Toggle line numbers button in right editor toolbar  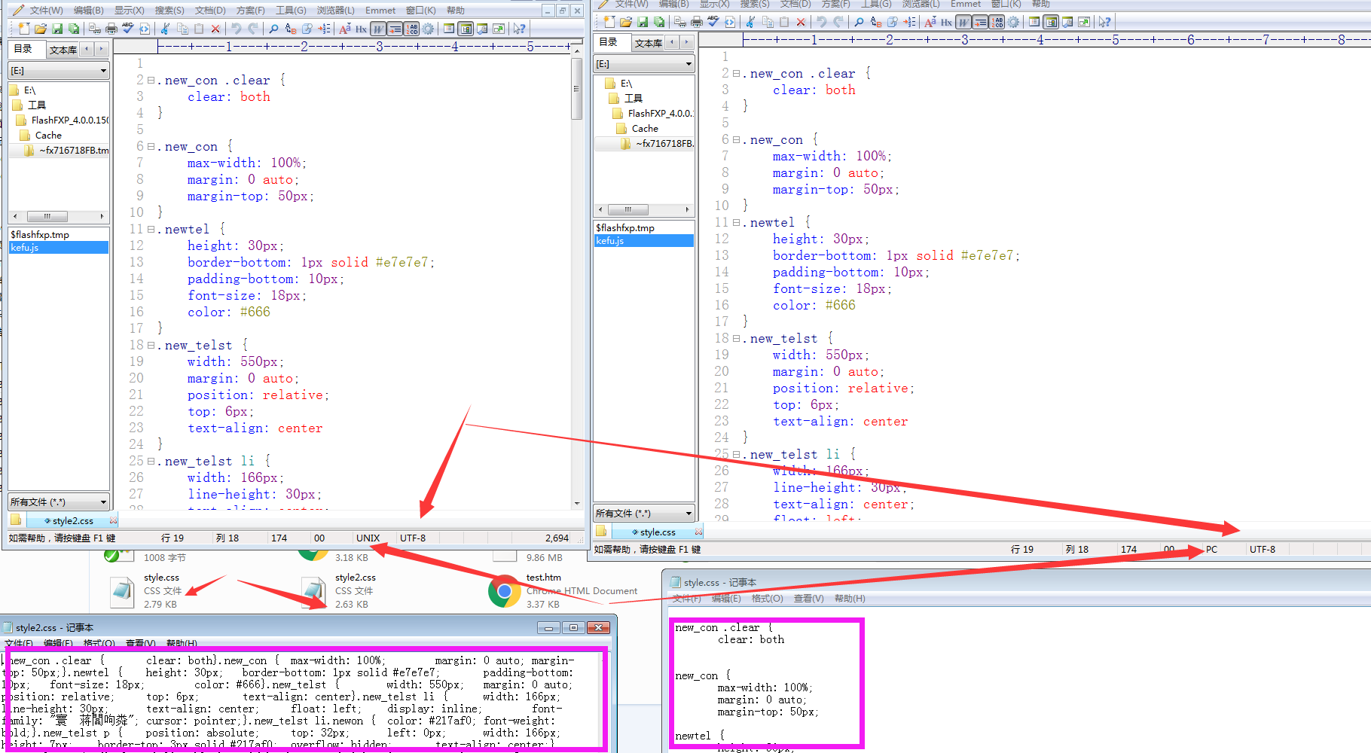click(997, 22)
